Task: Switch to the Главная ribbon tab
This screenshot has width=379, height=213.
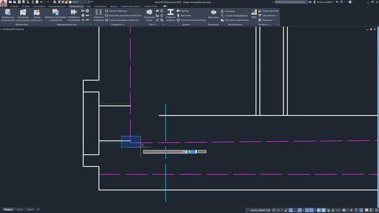Action: point(14,7)
